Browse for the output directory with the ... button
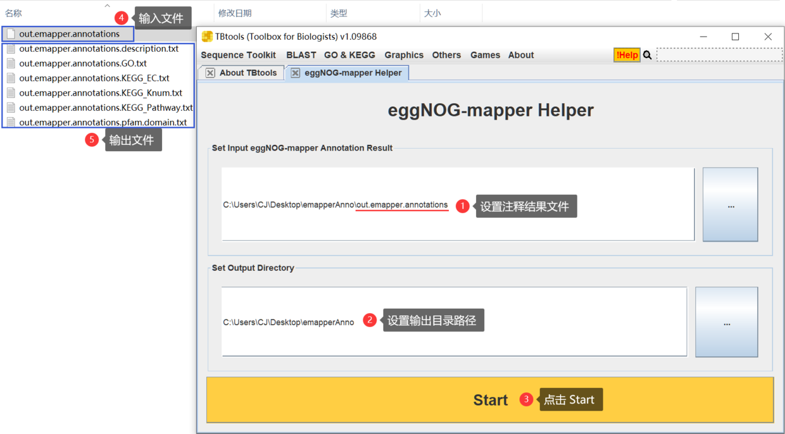The height and width of the screenshot is (434, 785). (727, 322)
